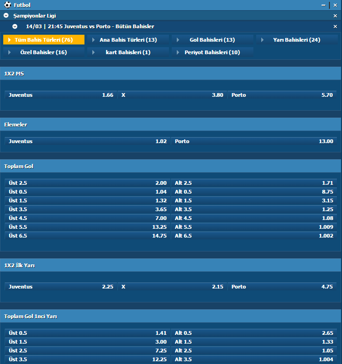Select Periyot Bahisleri (10) tab
342x364 pixels.
[213, 52]
